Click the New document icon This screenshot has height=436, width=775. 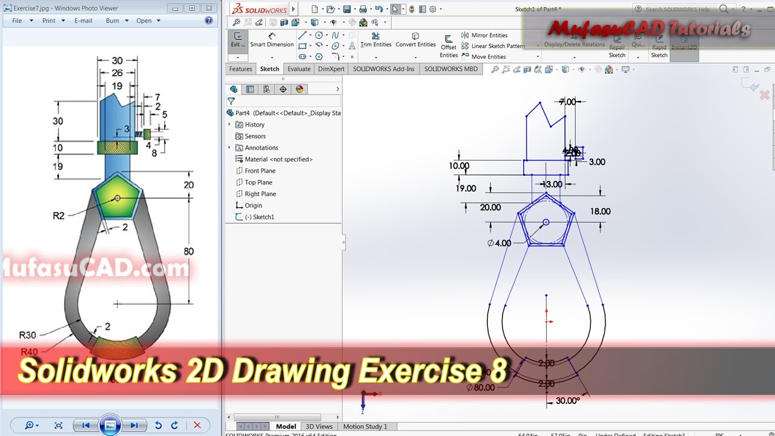(x=315, y=9)
